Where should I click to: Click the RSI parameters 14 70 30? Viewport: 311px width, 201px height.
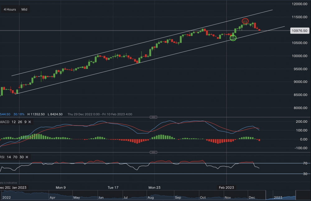(x=15, y=157)
